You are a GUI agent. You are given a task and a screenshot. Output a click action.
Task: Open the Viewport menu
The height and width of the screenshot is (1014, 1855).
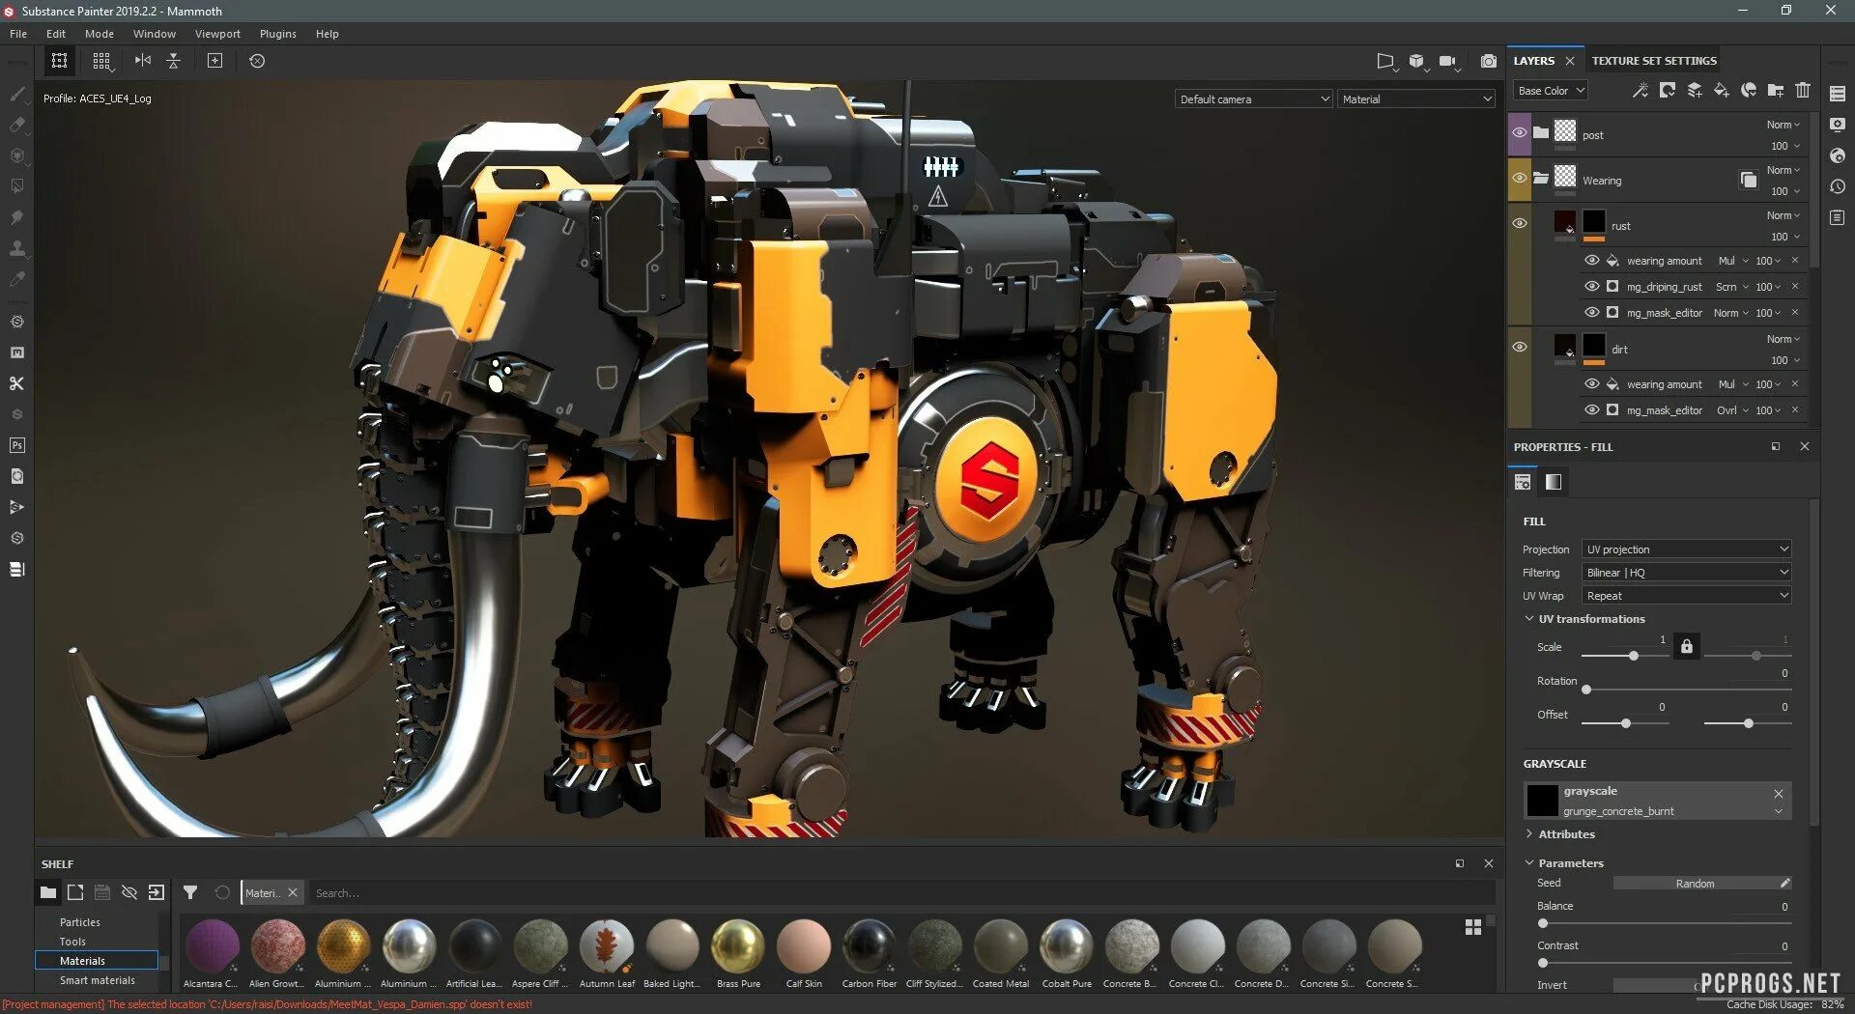[x=216, y=33]
